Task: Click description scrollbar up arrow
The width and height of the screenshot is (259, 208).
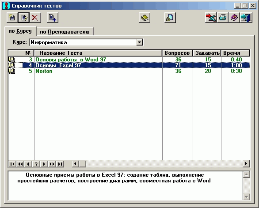Action: (x=247, y=174)
